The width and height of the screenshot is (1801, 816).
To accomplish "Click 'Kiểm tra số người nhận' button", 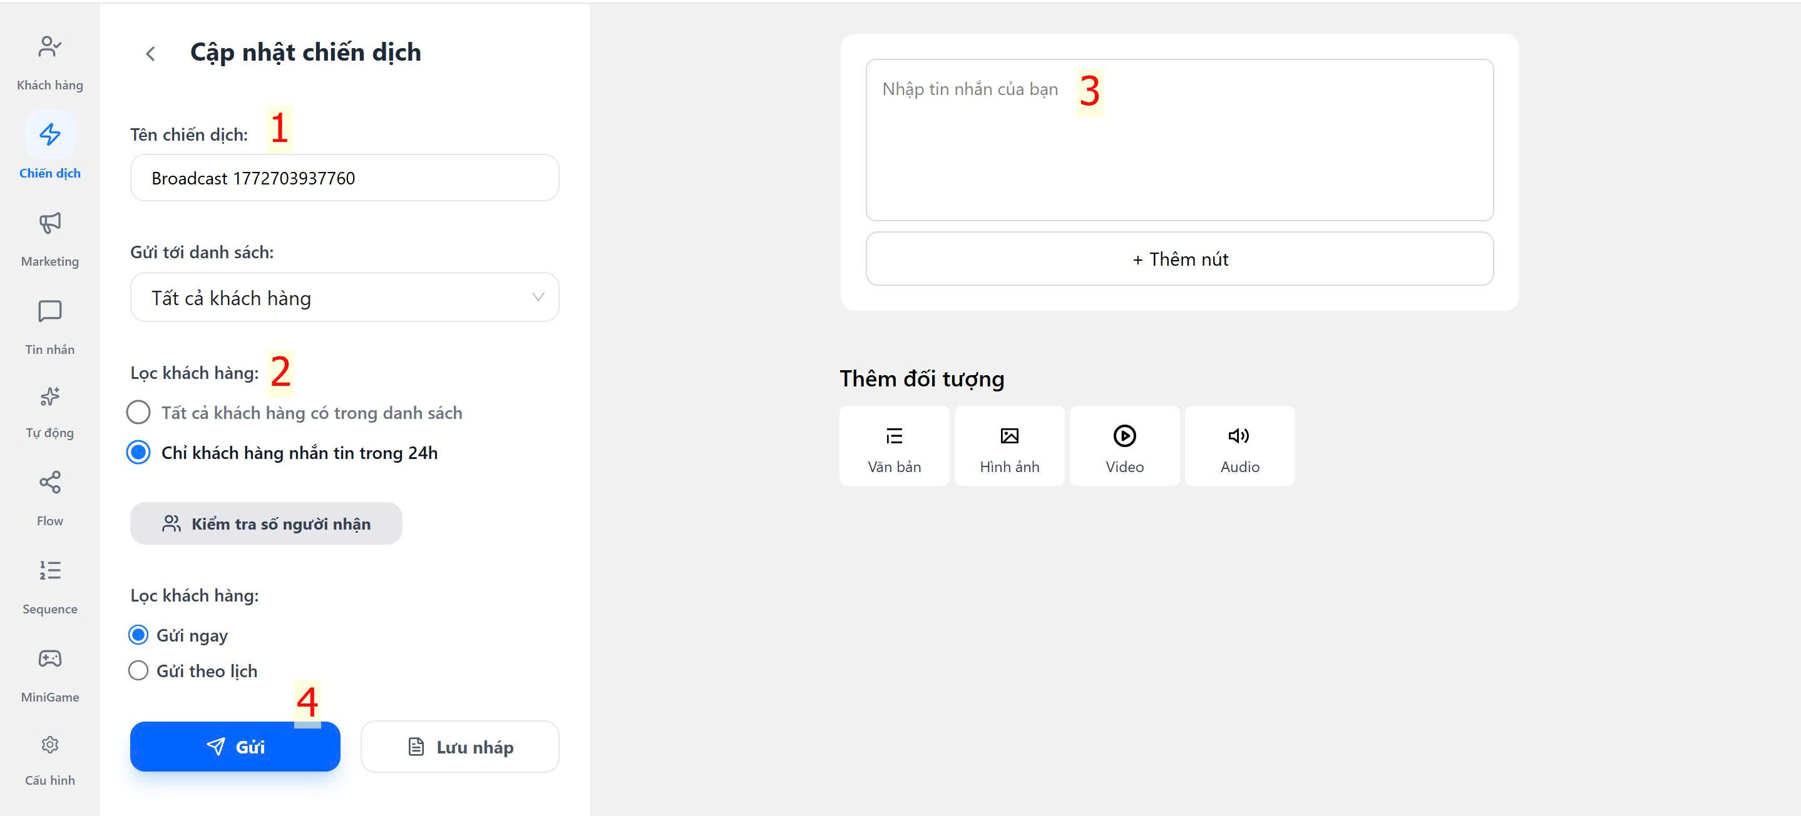I will click(265, 524).
